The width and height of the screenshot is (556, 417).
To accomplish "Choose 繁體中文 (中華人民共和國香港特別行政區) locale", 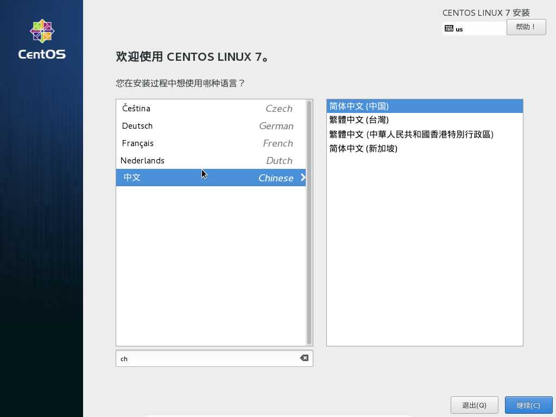I will 425,134.
